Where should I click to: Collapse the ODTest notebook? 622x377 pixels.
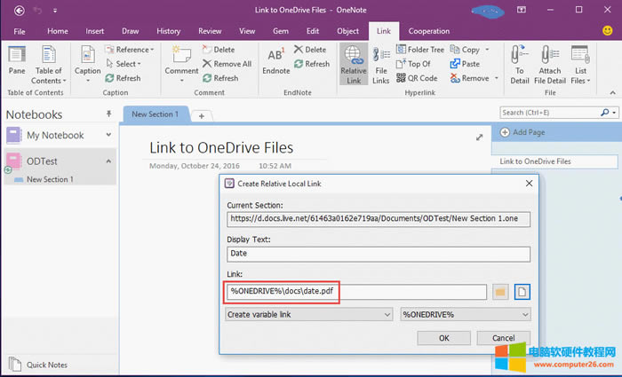click(x=109, y=161)
